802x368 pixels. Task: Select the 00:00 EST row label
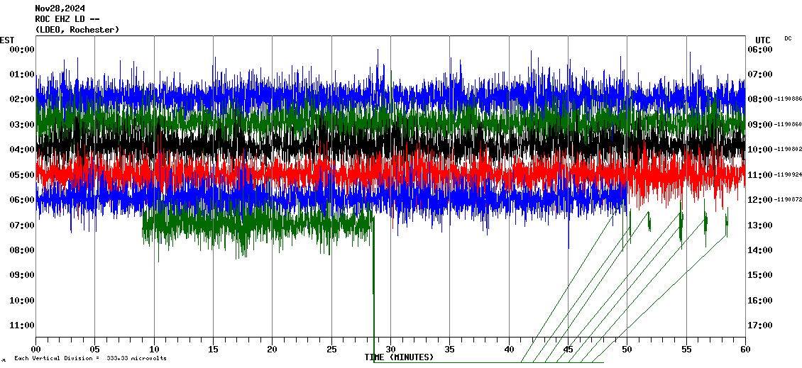click(22, 50)
